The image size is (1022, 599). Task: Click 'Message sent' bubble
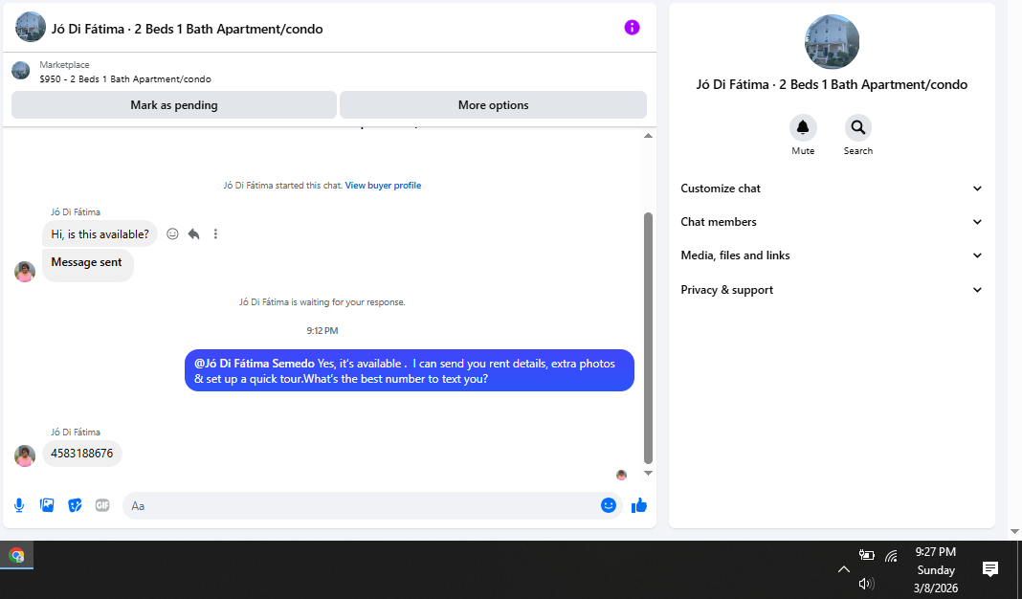tap(87, 265)
